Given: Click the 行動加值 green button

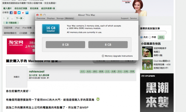Looking at the screenshot, I should pyautogui.click(x=11, y=23).
